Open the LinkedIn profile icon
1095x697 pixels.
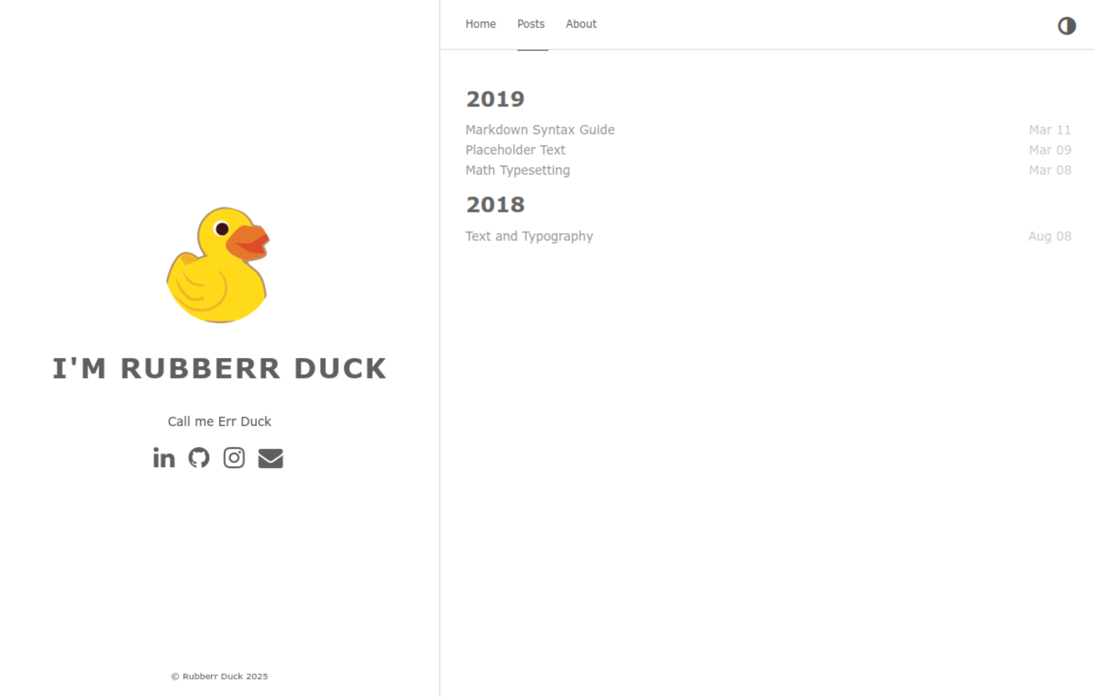(x=164, y=458)
